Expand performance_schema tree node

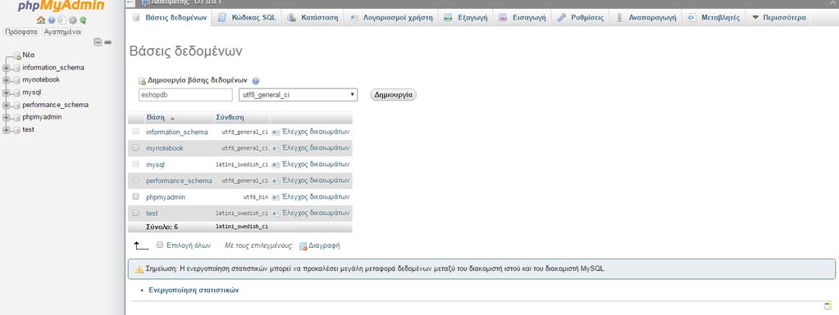coord(7,106)
